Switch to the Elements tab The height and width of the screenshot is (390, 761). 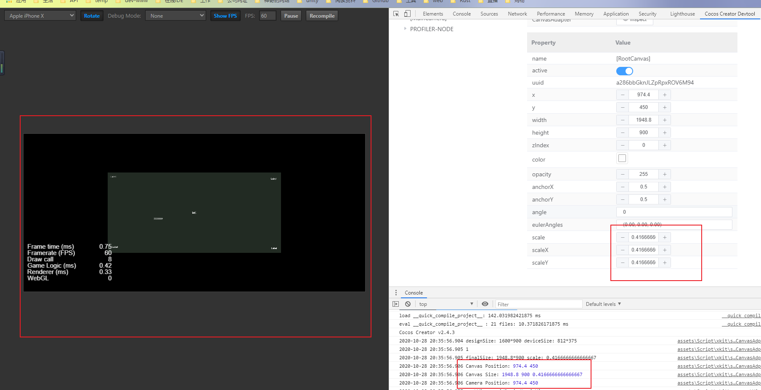click(433, 14)
